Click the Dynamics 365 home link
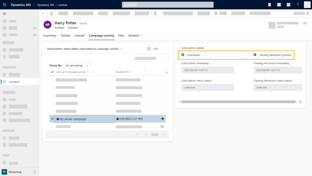This screenshot has height=176, width=312. point(21,5)
